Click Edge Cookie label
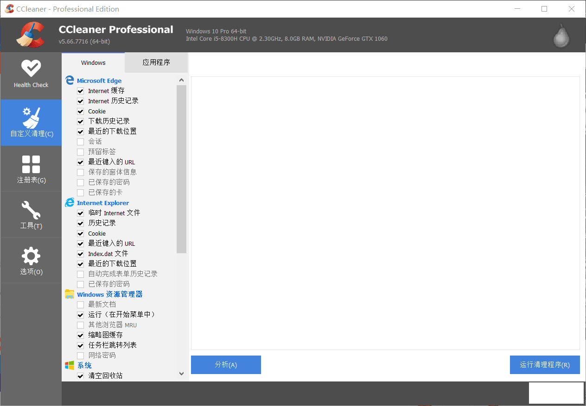Viewport: 586px width, 406px height. [97, 111]
